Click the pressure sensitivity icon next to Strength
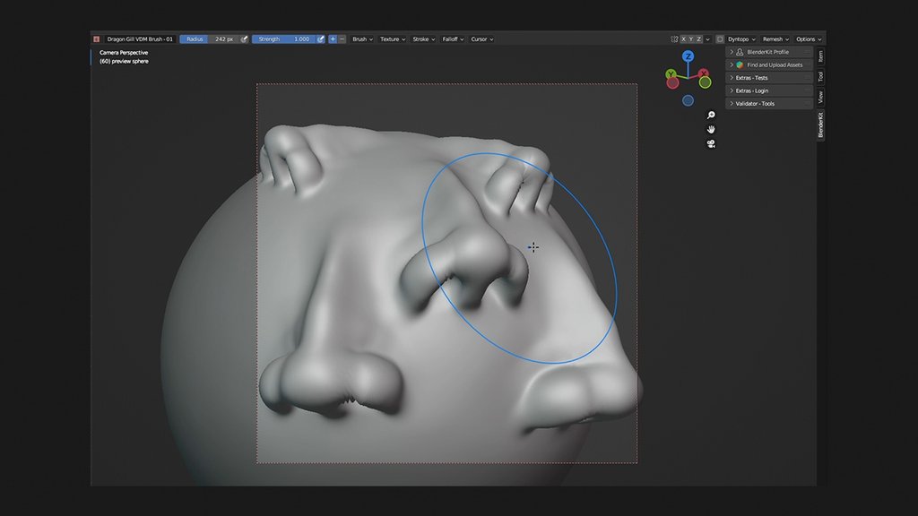This screenshot has height=516, width=918. pos(320,39)
